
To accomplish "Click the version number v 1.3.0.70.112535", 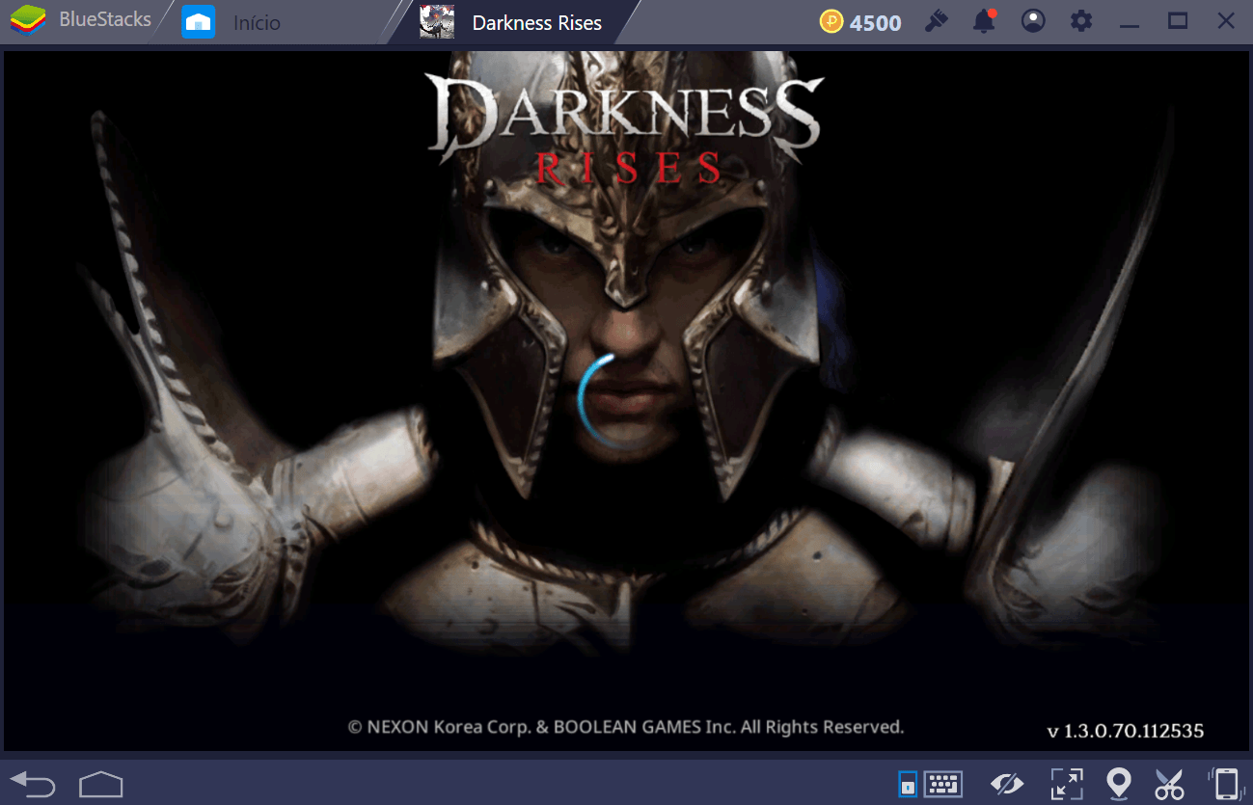I will coord(1125,731).
